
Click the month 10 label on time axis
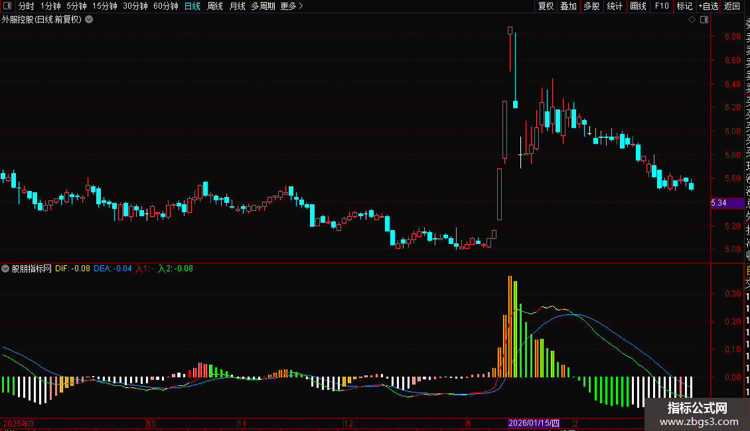click(x=151, y=423)
